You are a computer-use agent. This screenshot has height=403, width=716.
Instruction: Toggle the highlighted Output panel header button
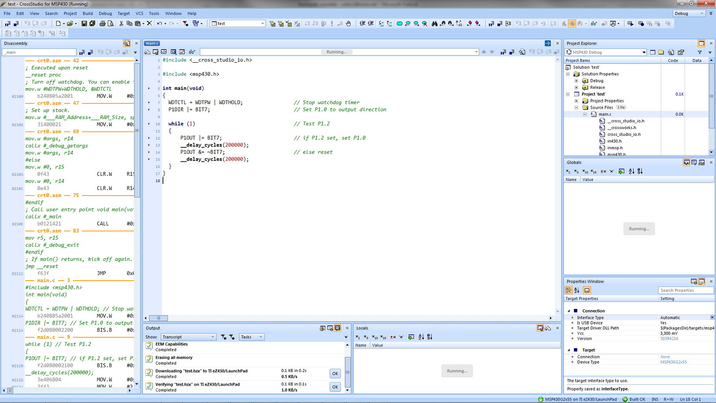[x=338, y=328]
